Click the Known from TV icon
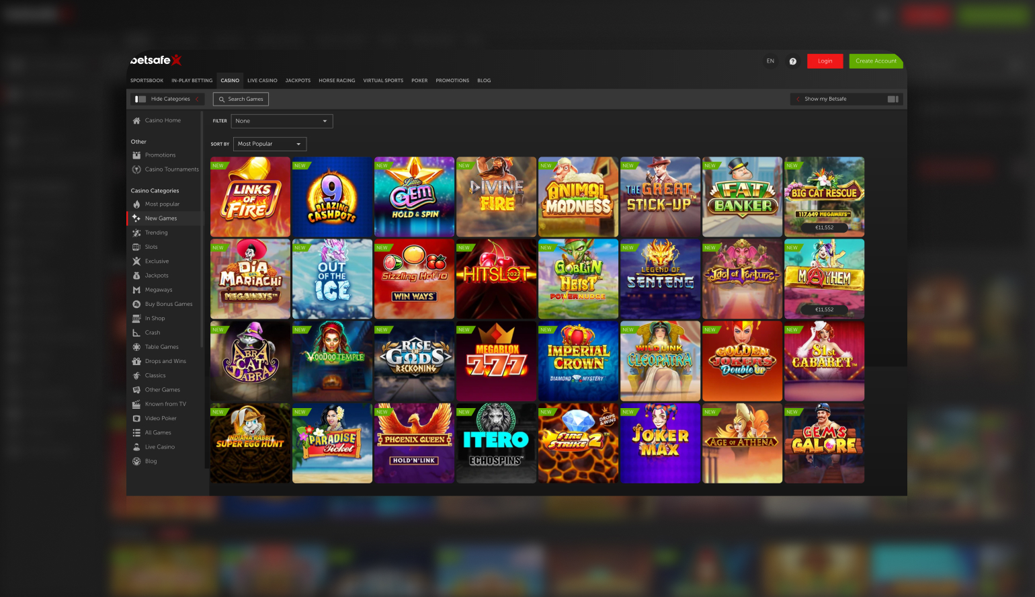 pyautogui.click(x=136, y=404)
